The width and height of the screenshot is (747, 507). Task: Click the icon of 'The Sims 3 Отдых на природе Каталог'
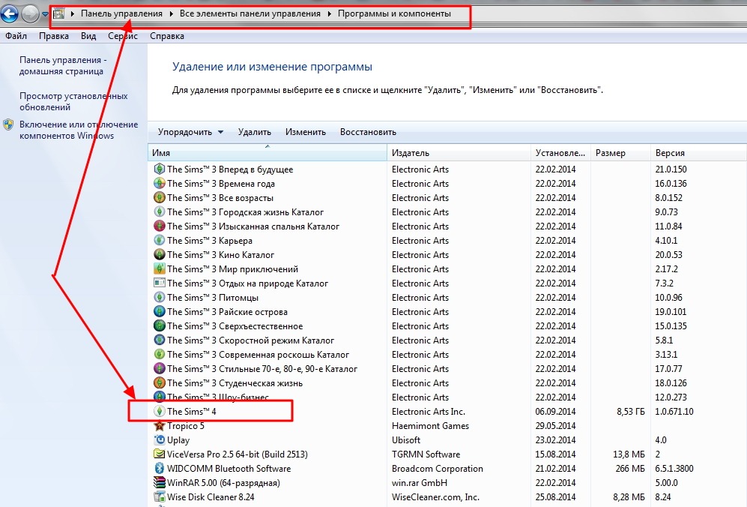(159, 283)
